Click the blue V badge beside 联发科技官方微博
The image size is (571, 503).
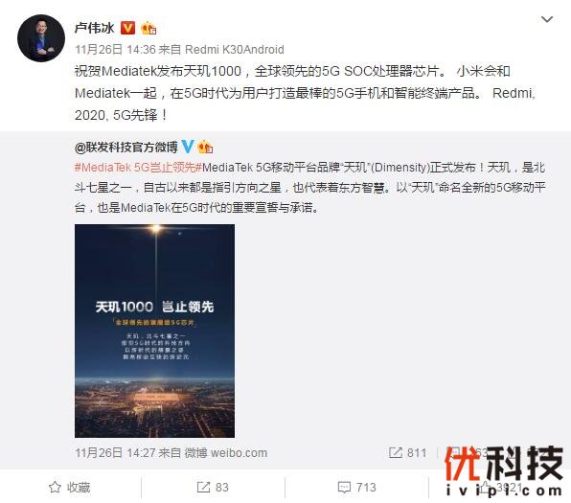(x=188, y=147)
